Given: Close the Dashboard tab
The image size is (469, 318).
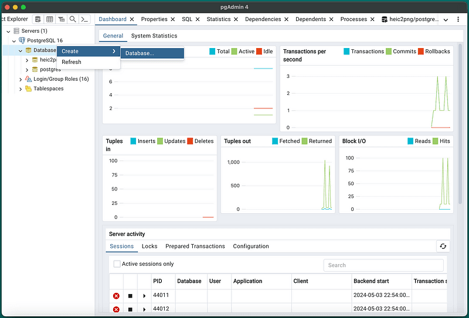Looking at the screenshot, I should point(131,19).
